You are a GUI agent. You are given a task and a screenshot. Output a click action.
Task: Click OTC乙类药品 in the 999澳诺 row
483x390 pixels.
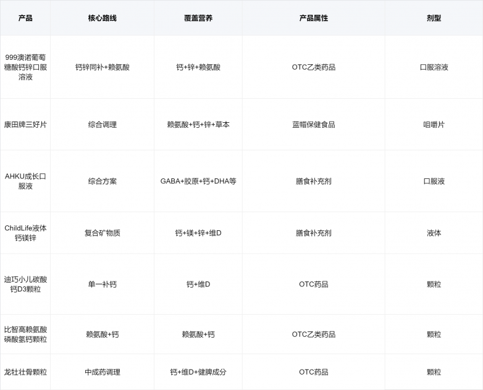coord(314,67)
